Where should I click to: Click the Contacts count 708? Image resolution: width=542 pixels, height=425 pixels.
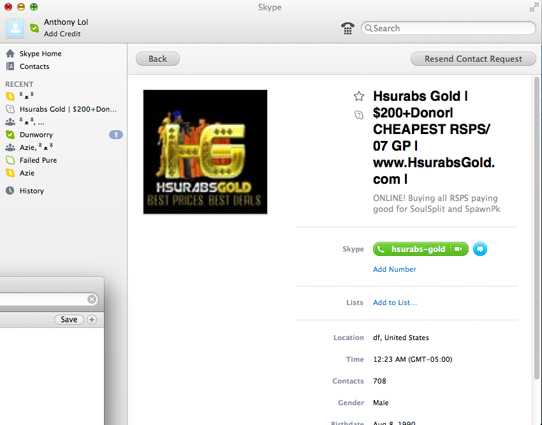coord(379,381)
